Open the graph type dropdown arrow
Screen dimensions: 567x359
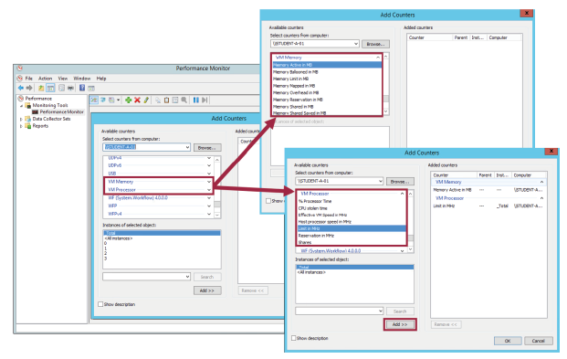coord(119,100)
